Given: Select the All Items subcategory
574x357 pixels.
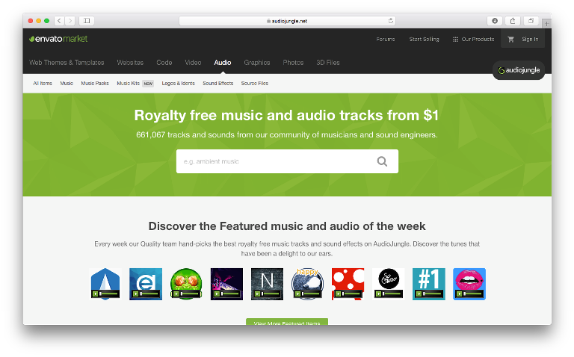Looking at the screenshot, I should click(43, 84).
